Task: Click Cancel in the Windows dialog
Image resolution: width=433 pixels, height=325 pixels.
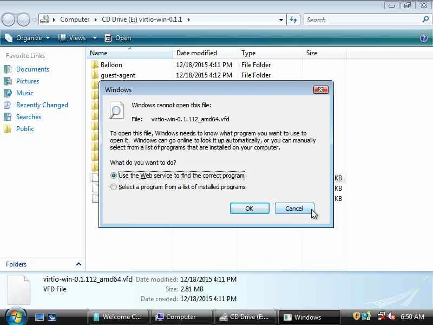Action: [294, 209]
